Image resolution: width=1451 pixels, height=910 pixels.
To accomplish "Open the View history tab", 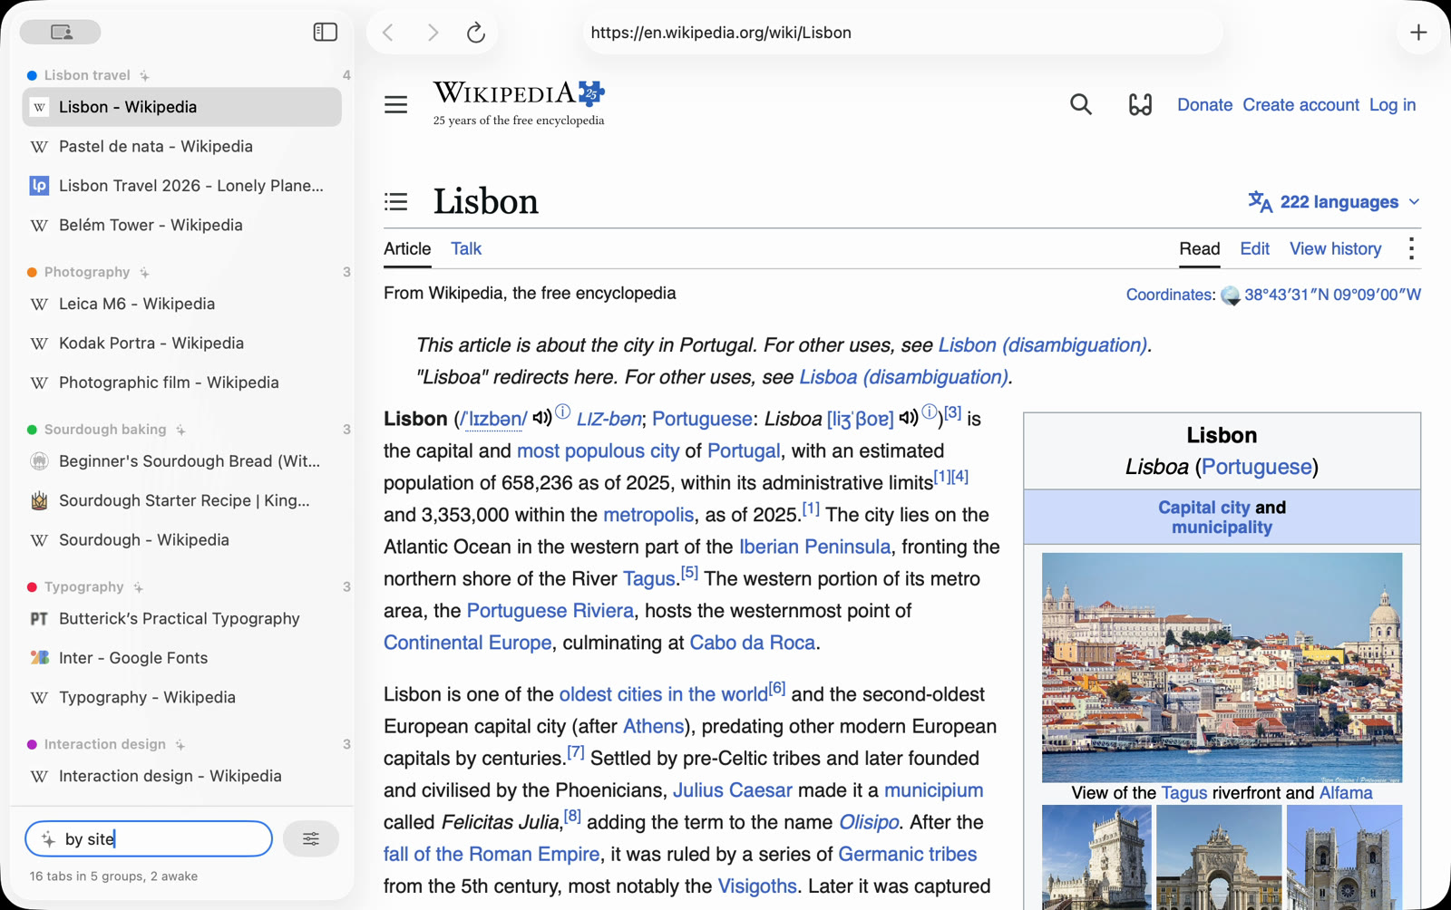I will point(1335,248).
